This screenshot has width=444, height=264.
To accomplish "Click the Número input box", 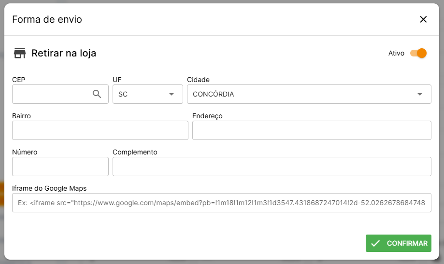I will click(x=60, y=167).
